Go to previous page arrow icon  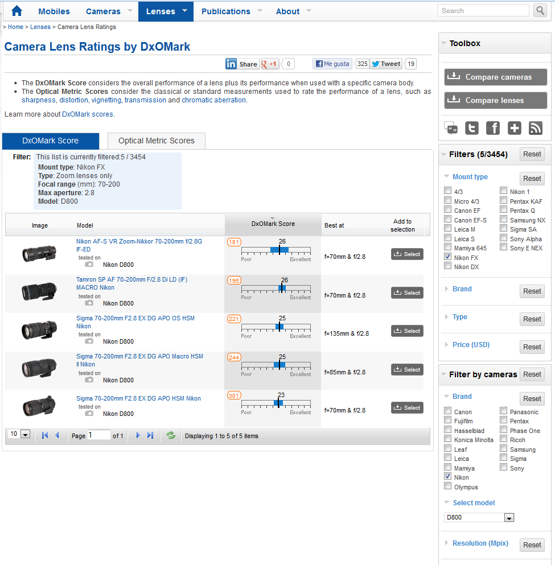(57, 435)
